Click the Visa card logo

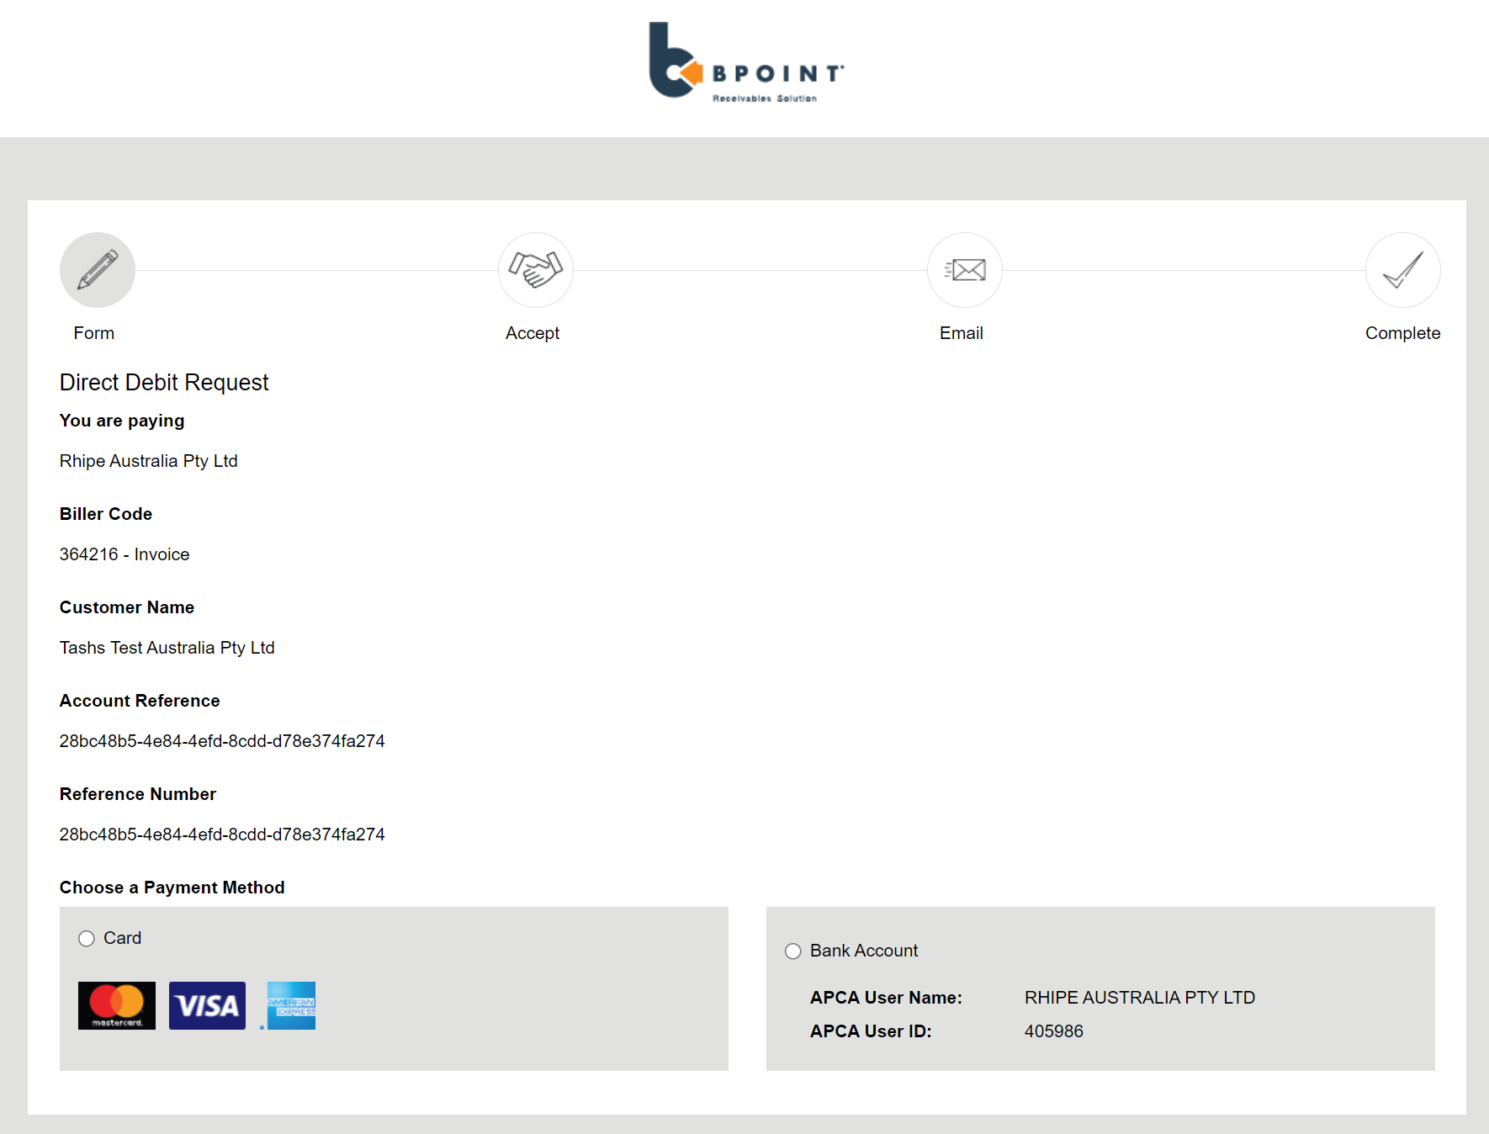tap(207, 1005)
